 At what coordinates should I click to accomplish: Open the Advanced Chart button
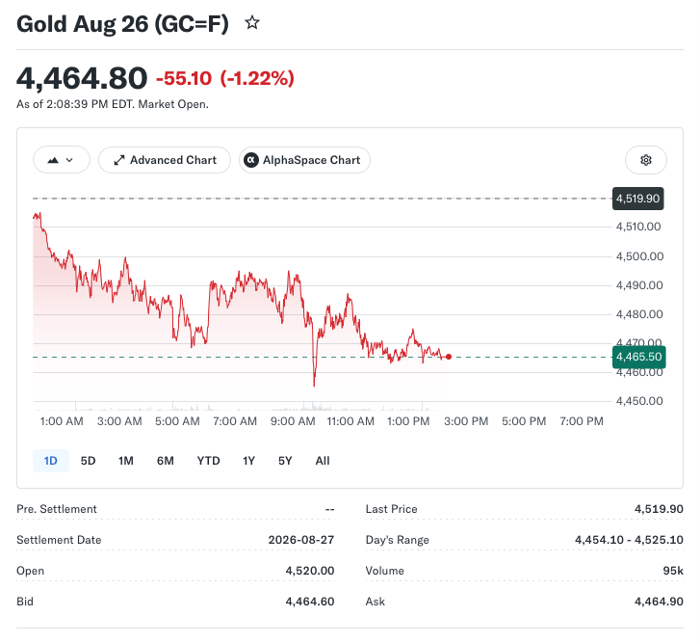(x=165, y=160)
